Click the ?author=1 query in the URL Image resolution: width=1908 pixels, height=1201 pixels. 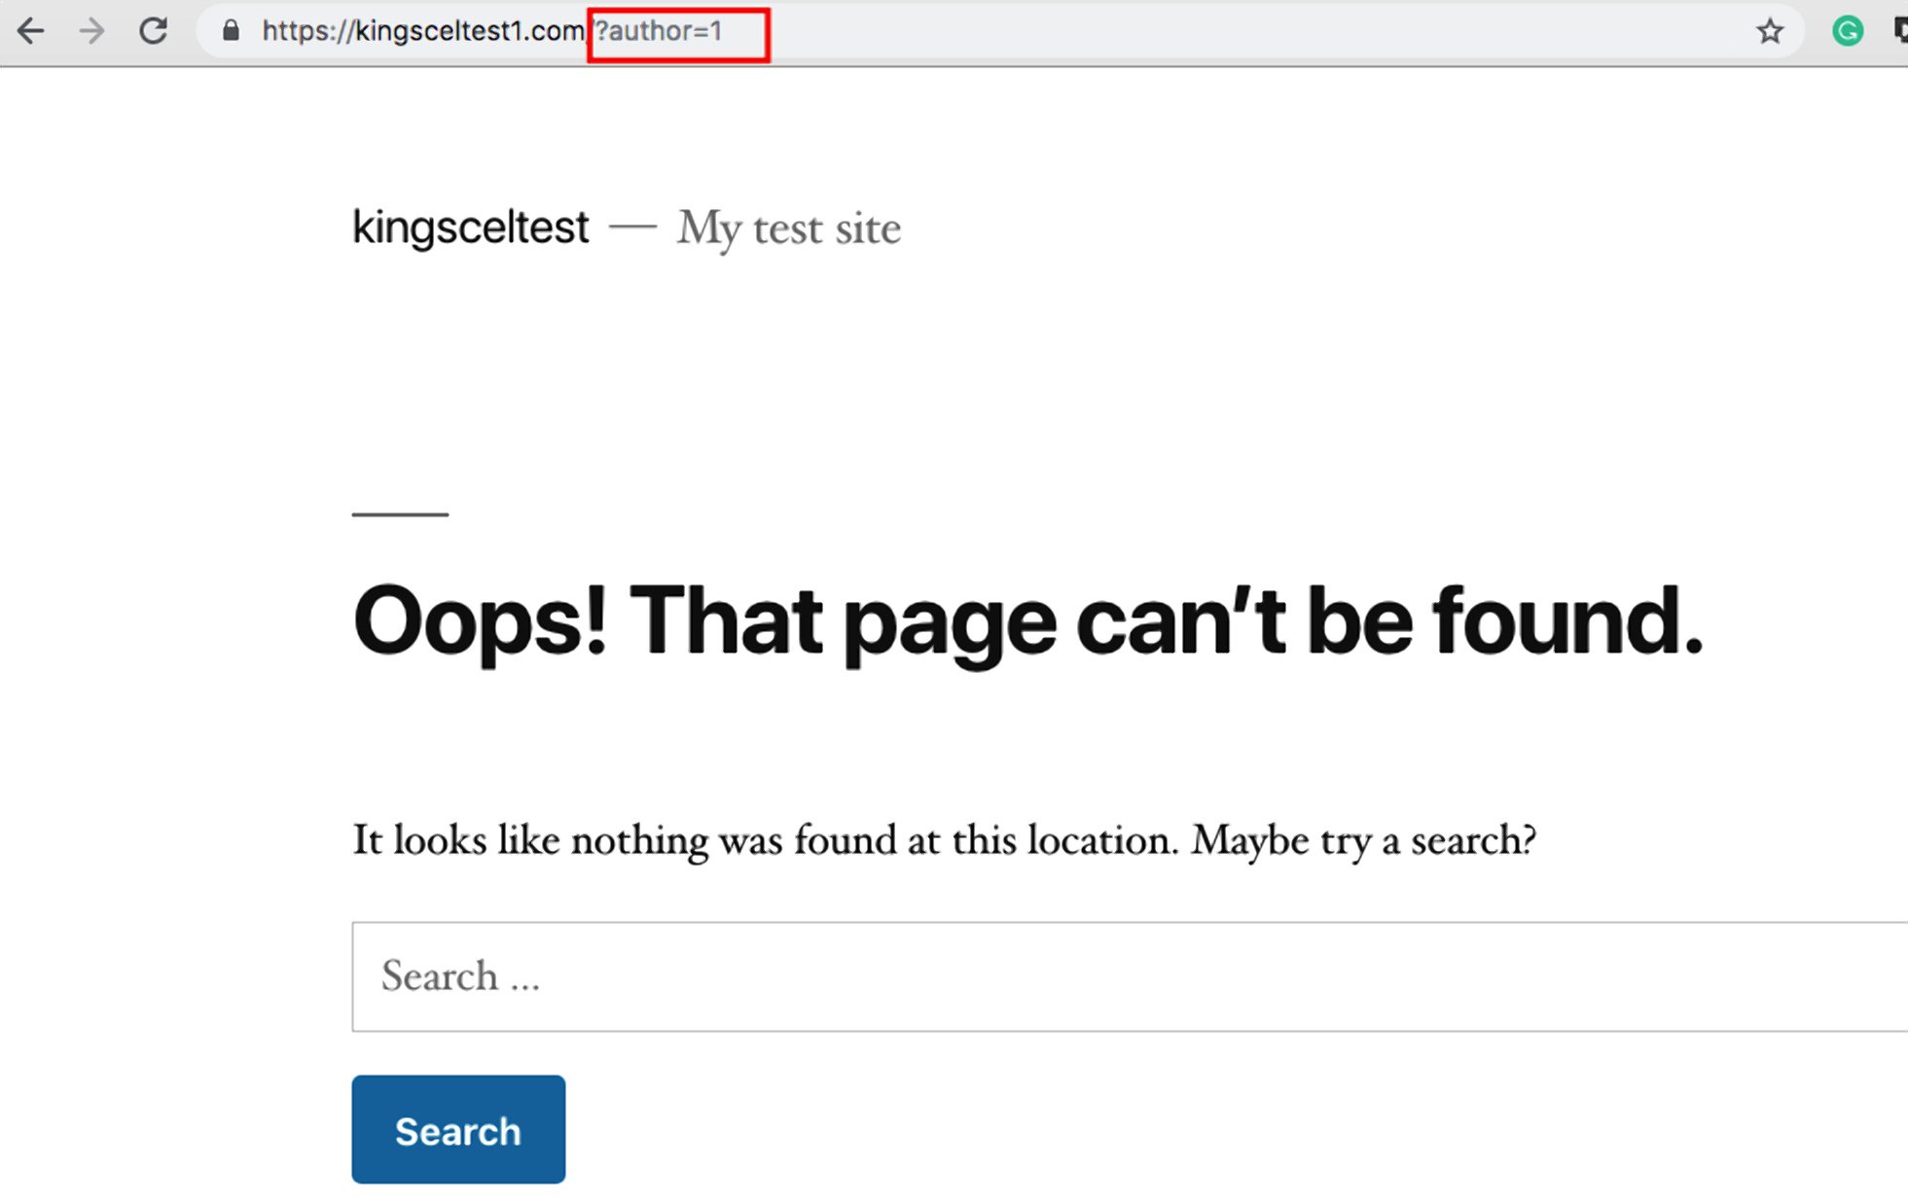[659, 31]
